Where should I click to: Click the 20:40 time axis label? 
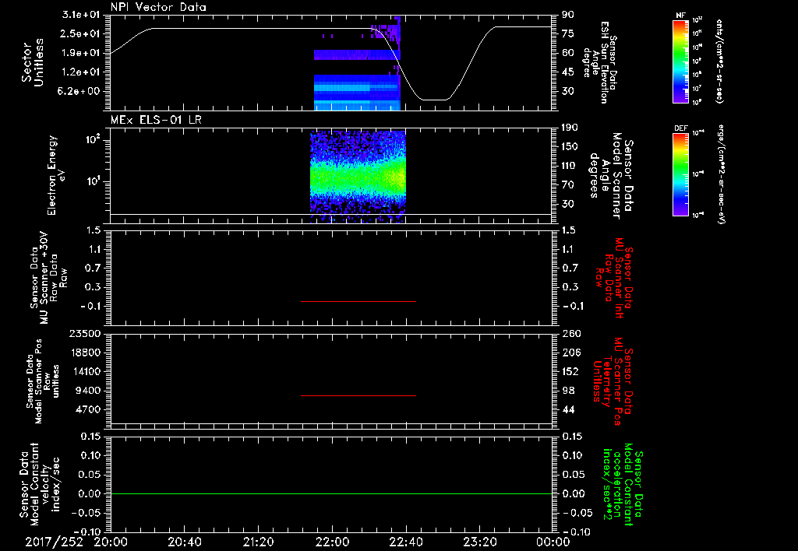point(184,542)
